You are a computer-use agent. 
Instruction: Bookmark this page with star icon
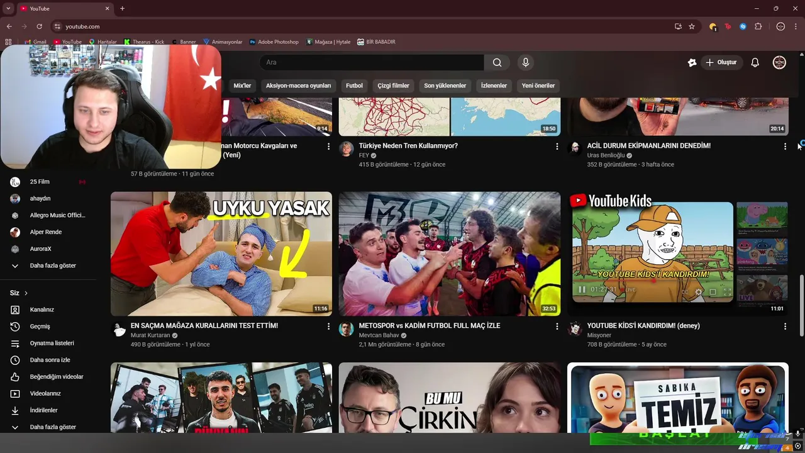(x=692, y=26)
